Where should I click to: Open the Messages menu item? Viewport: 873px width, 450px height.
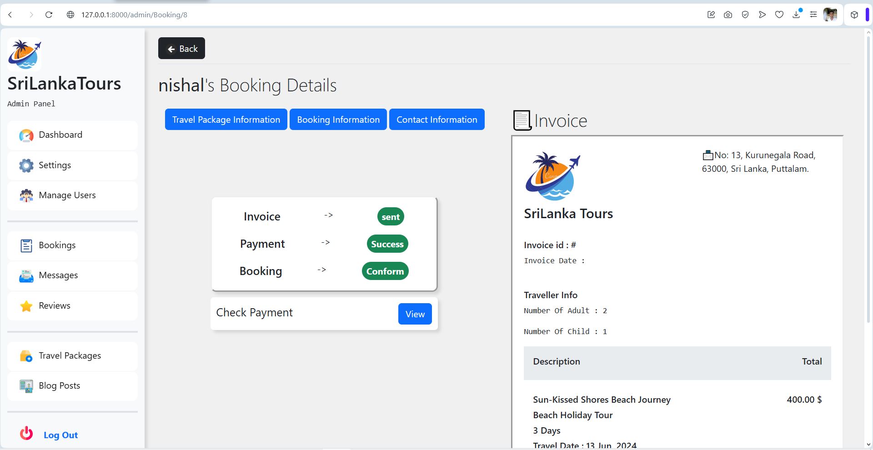click(x=72, y=275)
